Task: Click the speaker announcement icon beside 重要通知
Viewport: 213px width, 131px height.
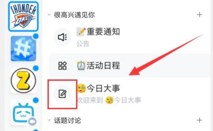Action: tap(62, 37)
